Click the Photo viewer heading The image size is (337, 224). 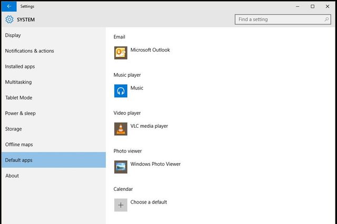point(127,151)
